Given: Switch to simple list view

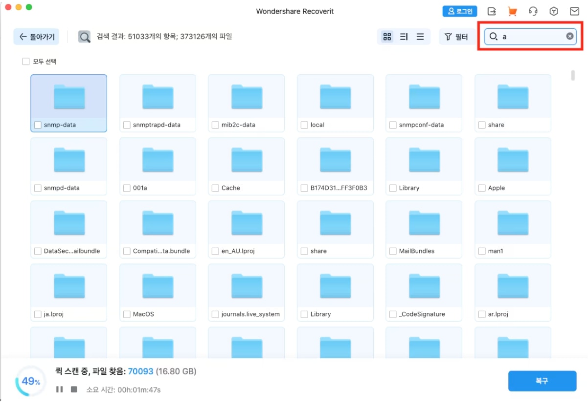Looking at the screenshot, I should [x=420, y=37].
